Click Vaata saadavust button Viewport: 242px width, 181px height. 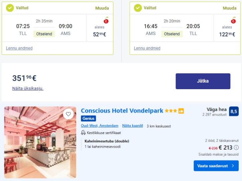(216, 166)
